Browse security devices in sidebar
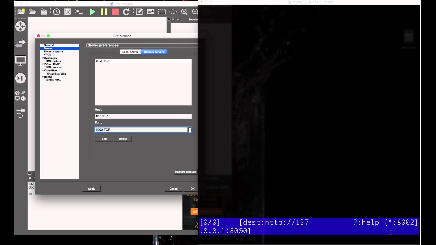The image size is (436, 245). pos(20,79)
